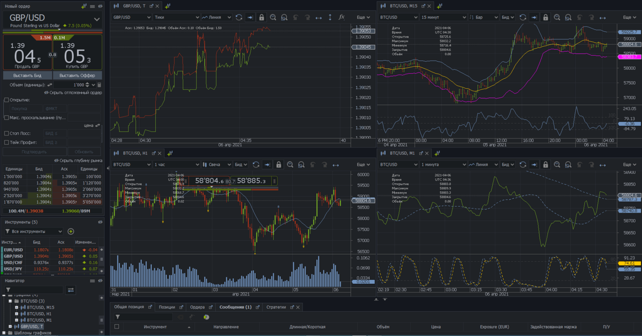Click the Выставить Бид button

point(27,76)
